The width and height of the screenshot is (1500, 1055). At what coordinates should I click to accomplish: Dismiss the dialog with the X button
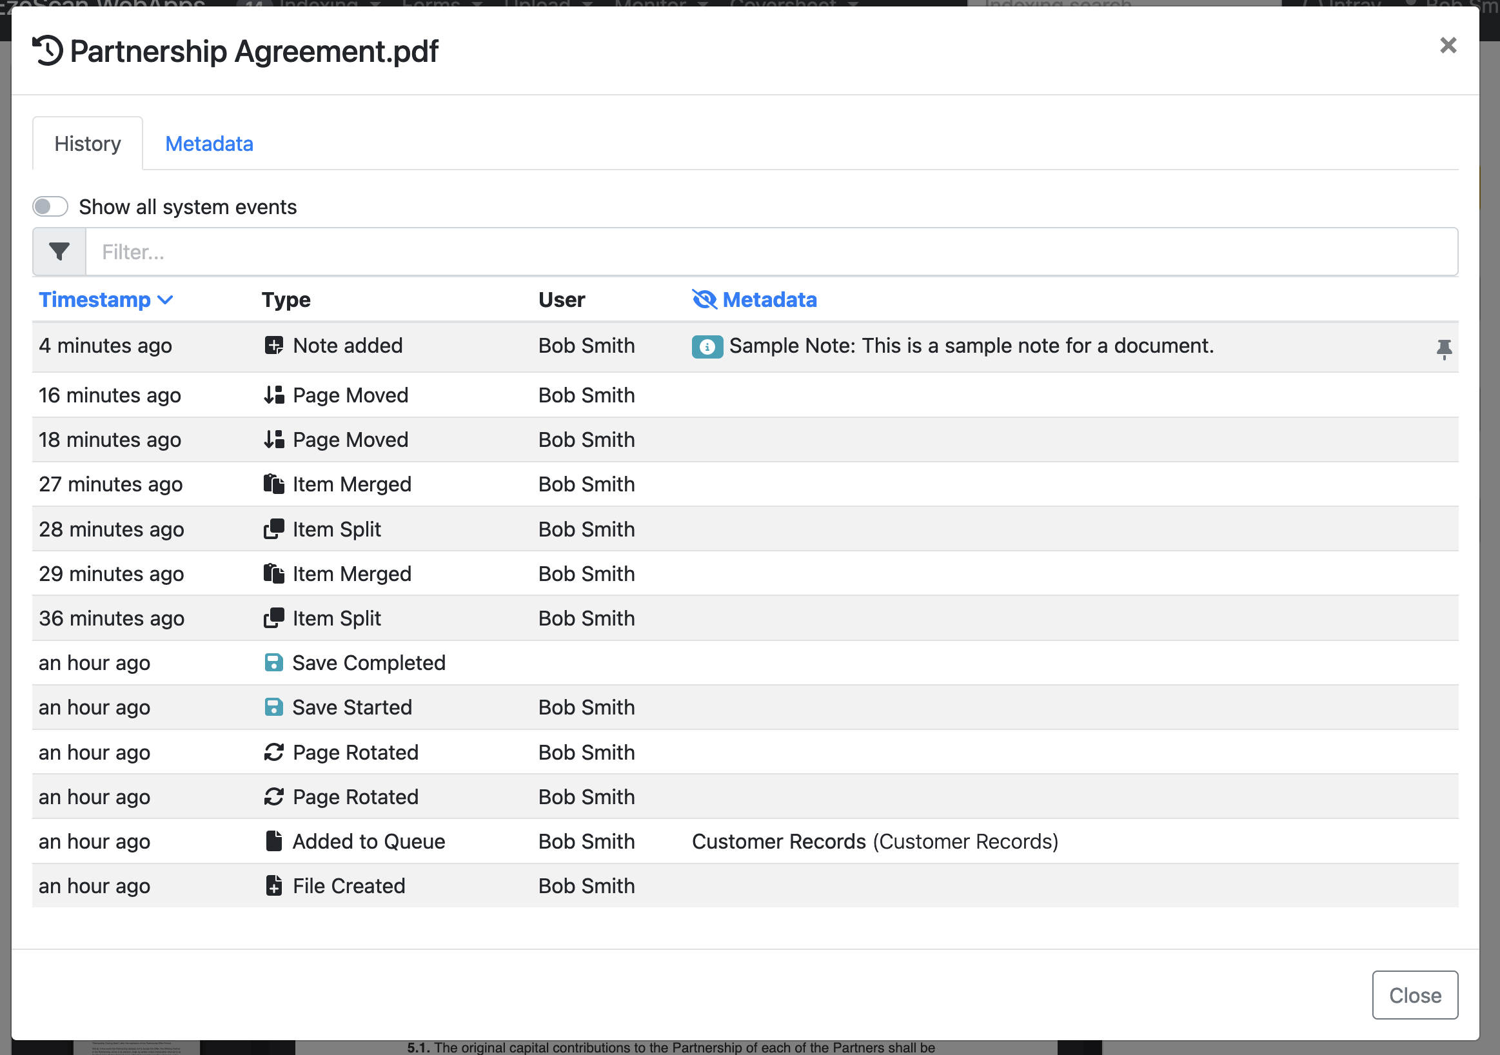pos(1448,45)
